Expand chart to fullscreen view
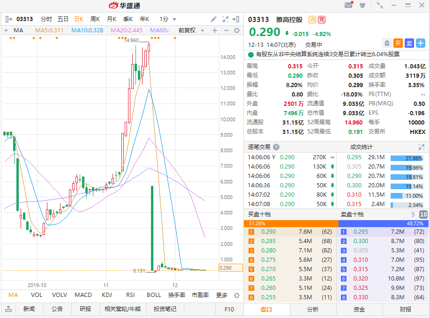430x318 pixels. click(x=225, y=19)
